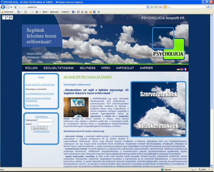
Task: Click the vertical scrollbar down arrow
Action: pos(212,166)
